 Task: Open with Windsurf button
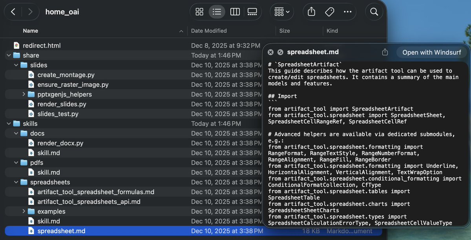pos(432,52)
